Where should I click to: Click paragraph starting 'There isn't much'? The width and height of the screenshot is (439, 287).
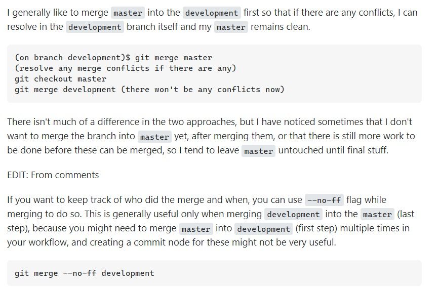point(211,136)
